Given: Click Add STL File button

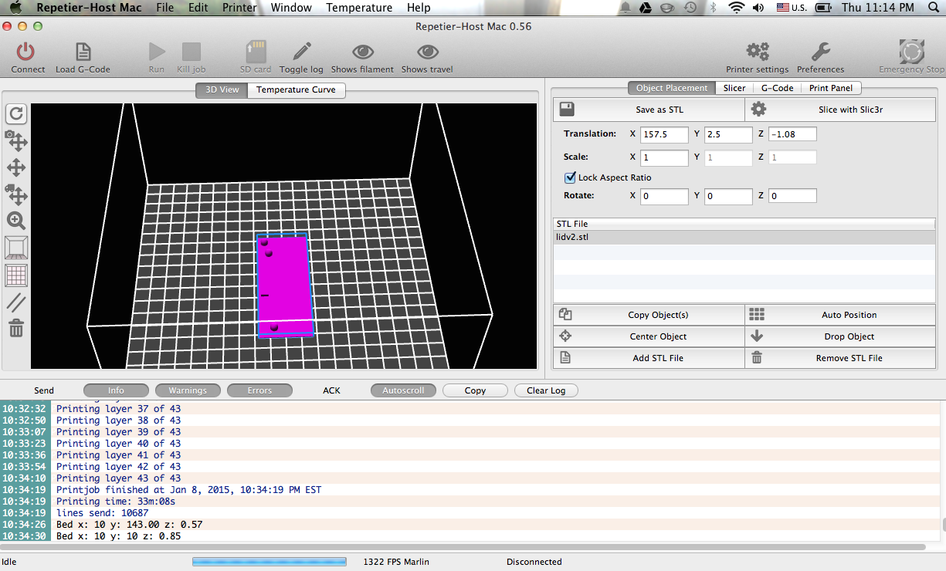Looking at the screenshot, I should pos(649,358).
